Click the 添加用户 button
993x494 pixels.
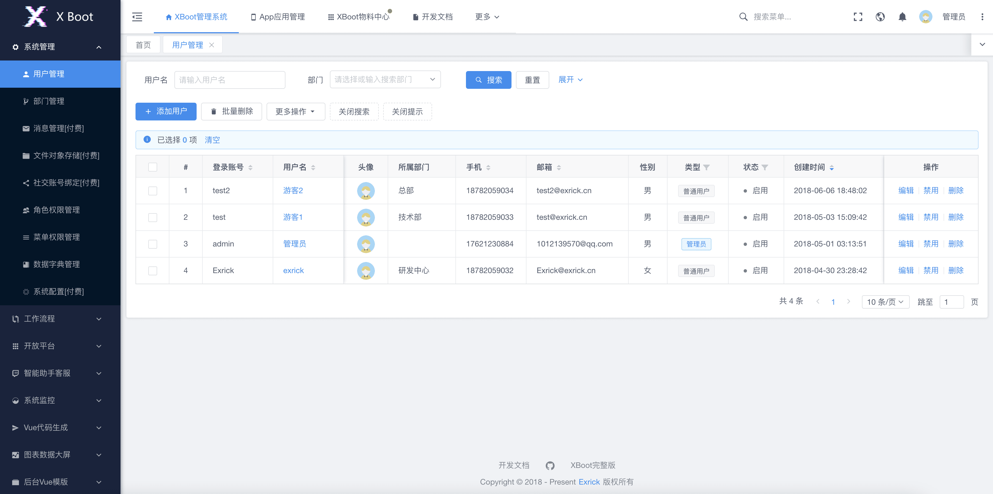click(x=166, y=111)
